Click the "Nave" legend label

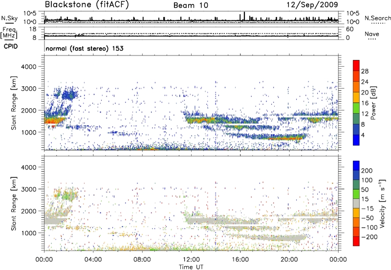(372, 34)
